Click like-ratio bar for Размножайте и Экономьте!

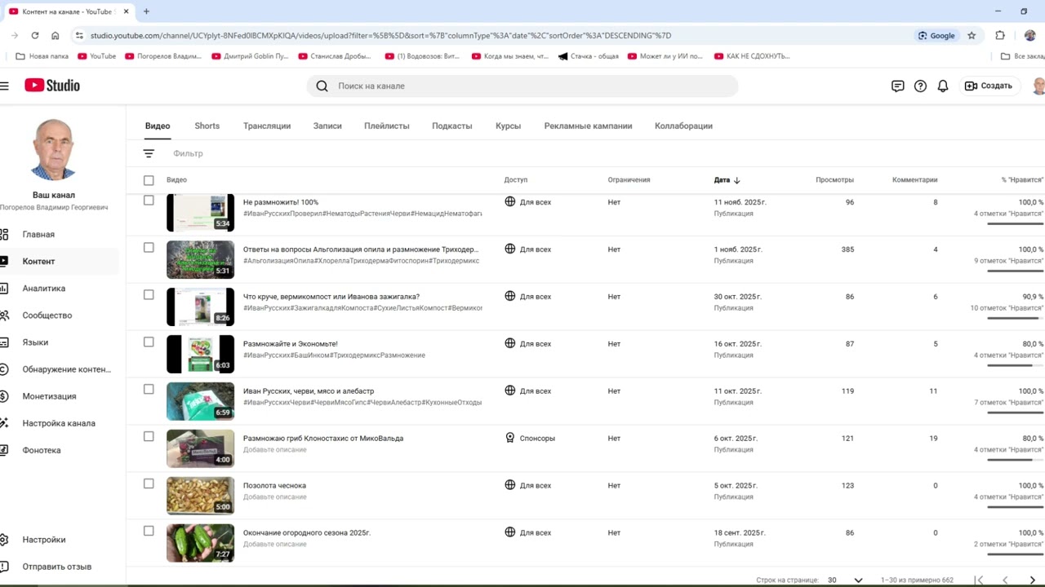[1015, 365]
